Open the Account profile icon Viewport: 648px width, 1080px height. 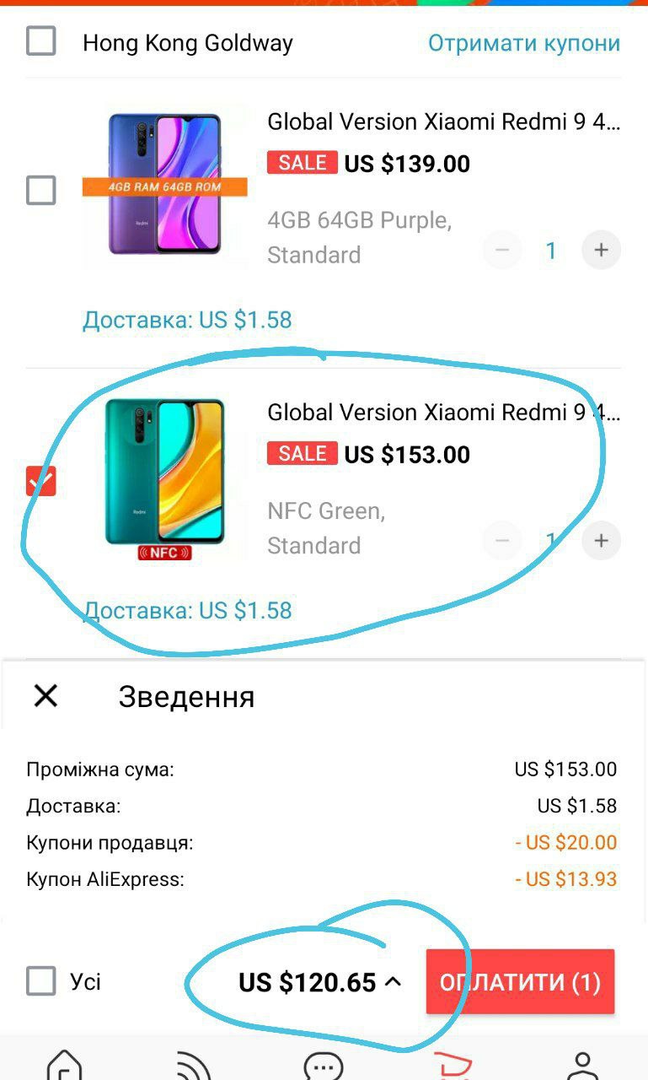click(582, 1065)
